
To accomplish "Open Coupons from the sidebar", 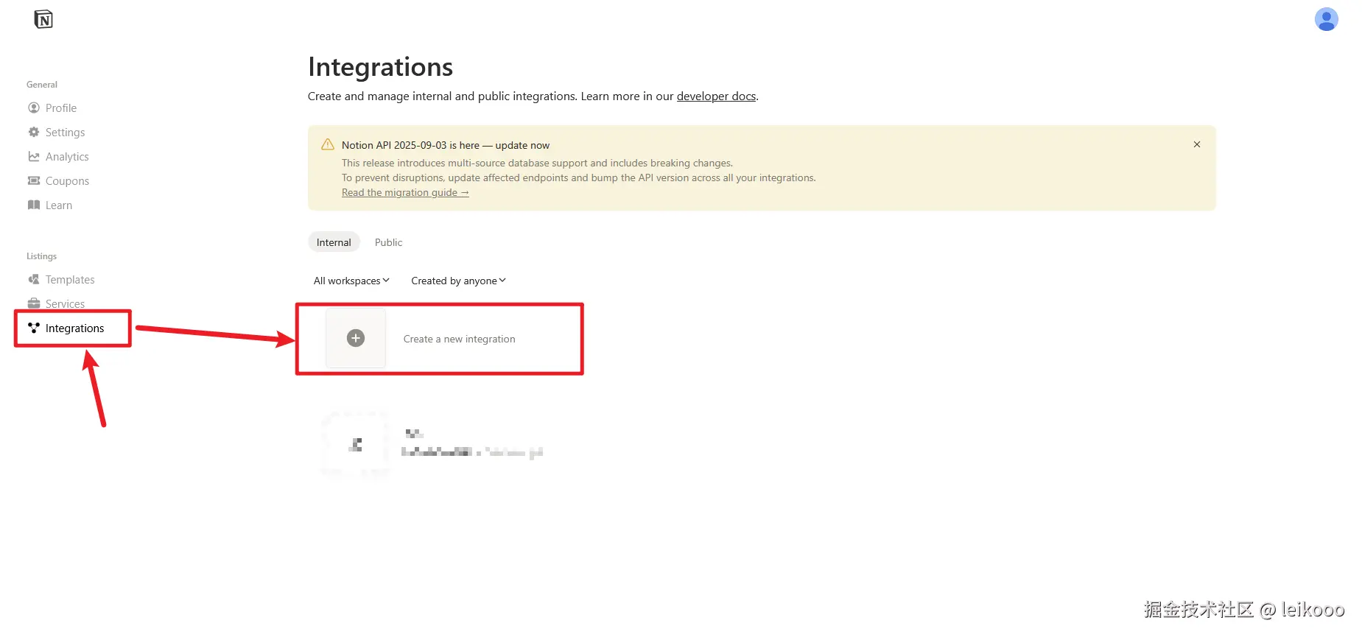I will (66, 181).
